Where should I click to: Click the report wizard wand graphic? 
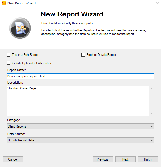(x=20, y=28)
